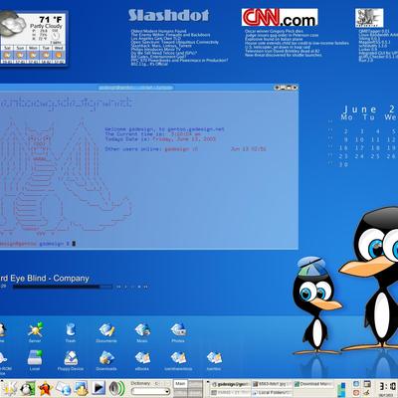
Task: Click the song progress bar in player
Action: click(63, 287)
